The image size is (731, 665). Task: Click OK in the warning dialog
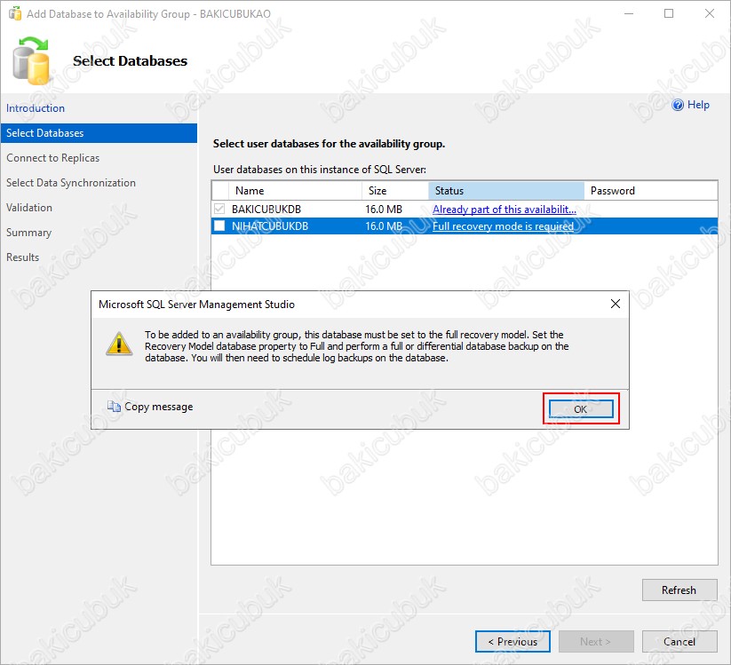point(581,409)
